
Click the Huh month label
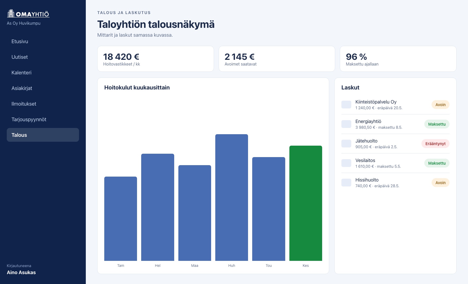point(232,266)
